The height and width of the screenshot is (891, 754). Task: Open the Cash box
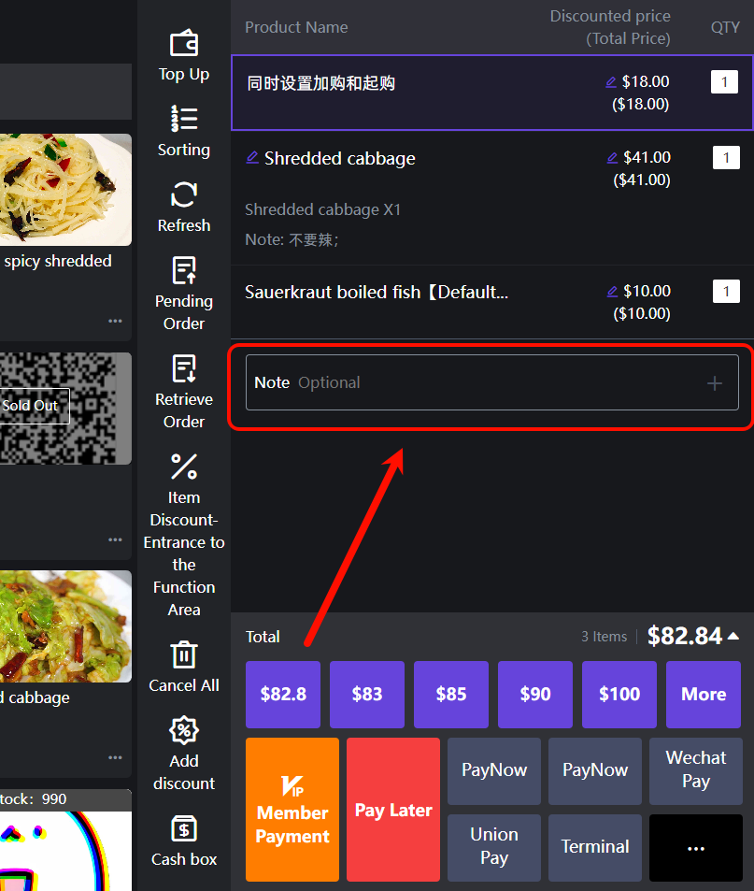click(x=184, y=828)
